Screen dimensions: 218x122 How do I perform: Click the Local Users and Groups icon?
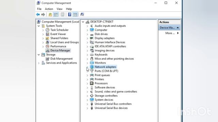click(48, 42)
